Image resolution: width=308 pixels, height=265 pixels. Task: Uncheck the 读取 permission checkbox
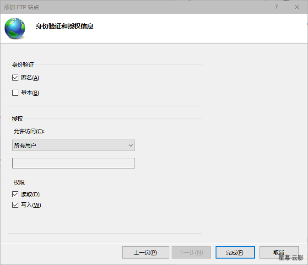pos(16,195)
